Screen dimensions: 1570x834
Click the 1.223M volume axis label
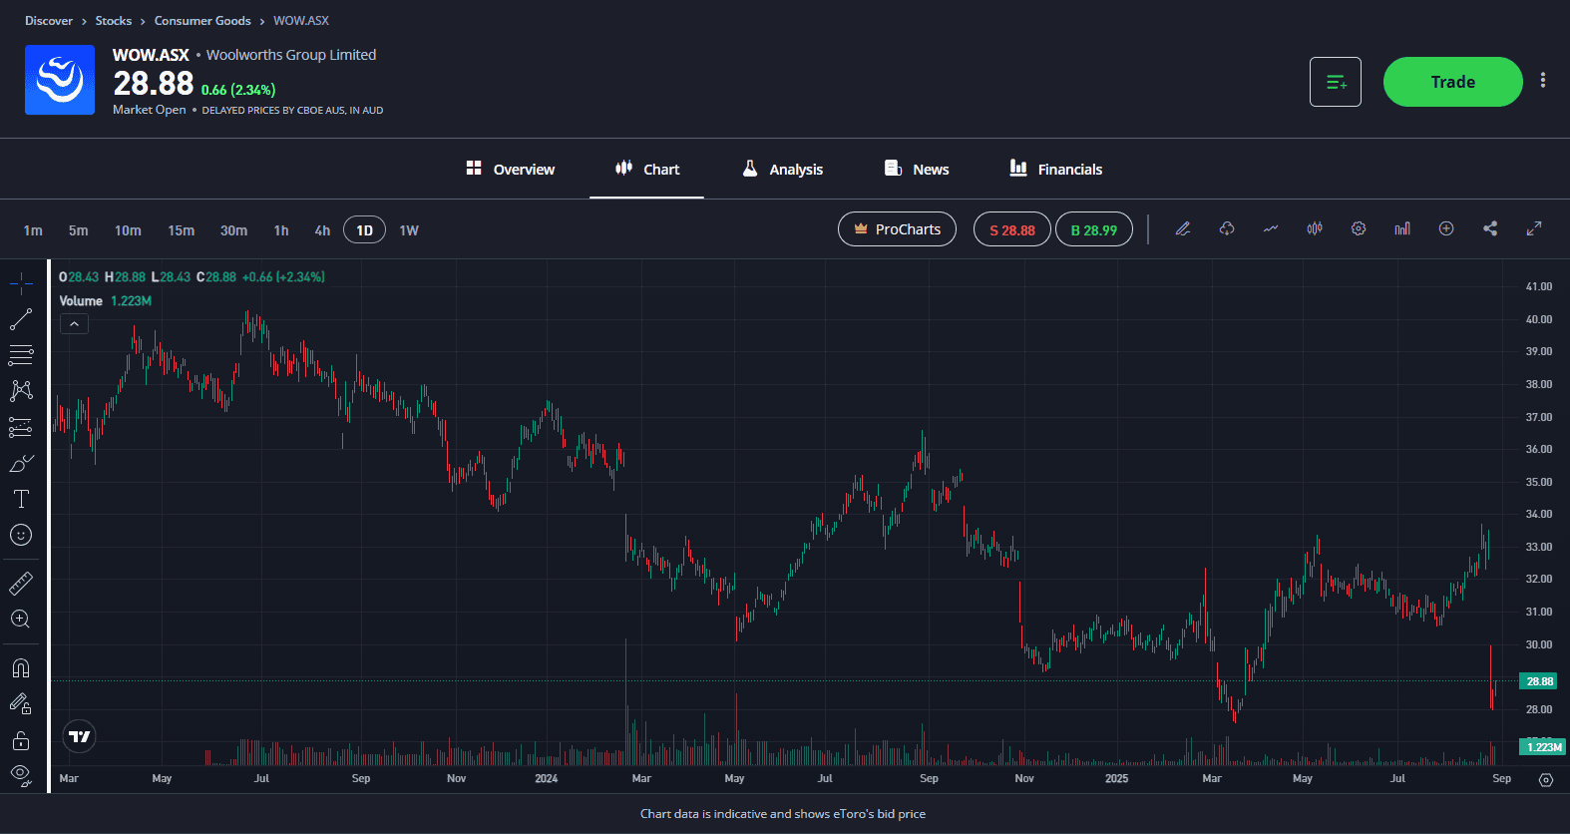1542,746
